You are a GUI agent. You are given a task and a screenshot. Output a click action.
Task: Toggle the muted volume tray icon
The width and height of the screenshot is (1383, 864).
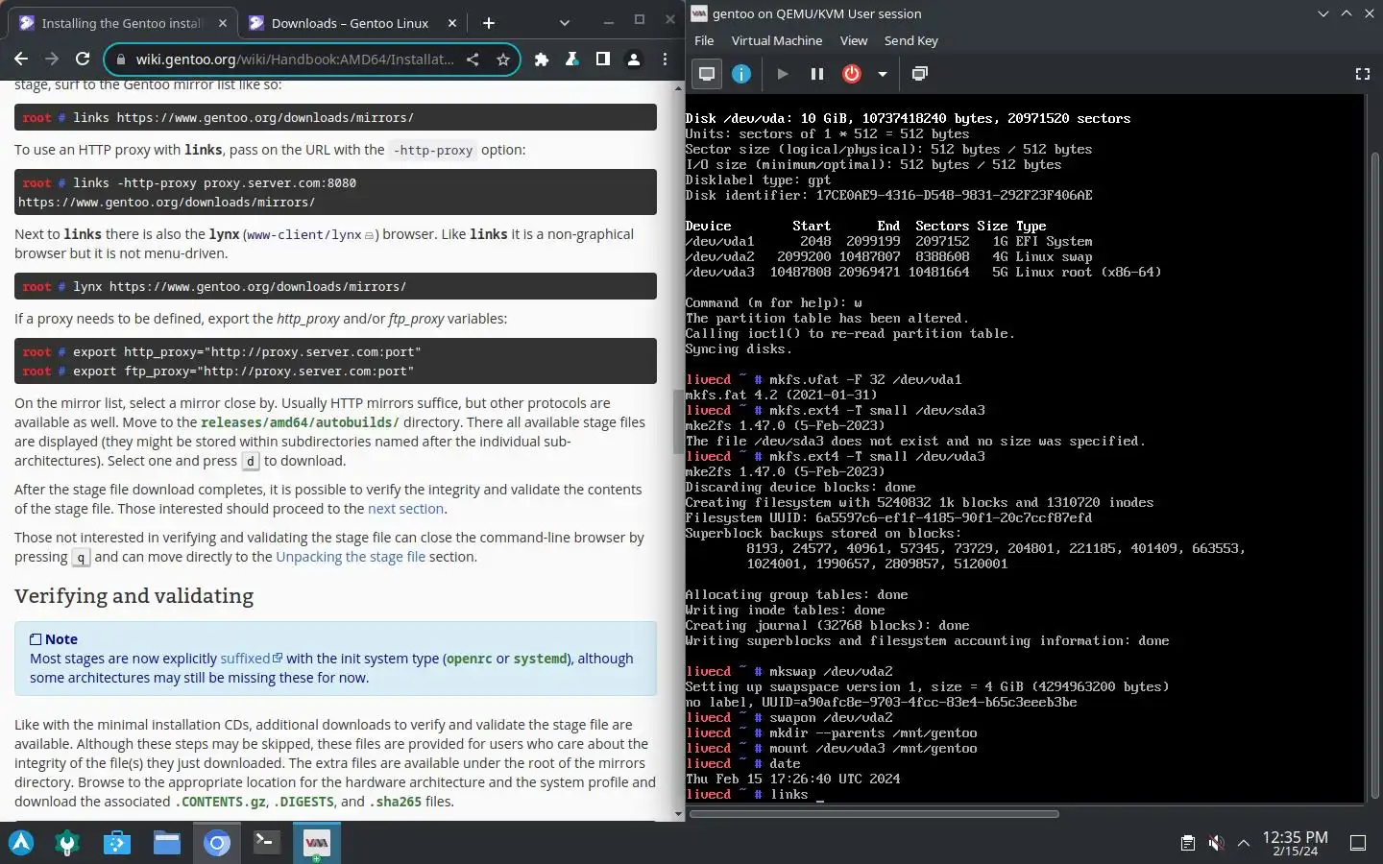coord(1216,843)
